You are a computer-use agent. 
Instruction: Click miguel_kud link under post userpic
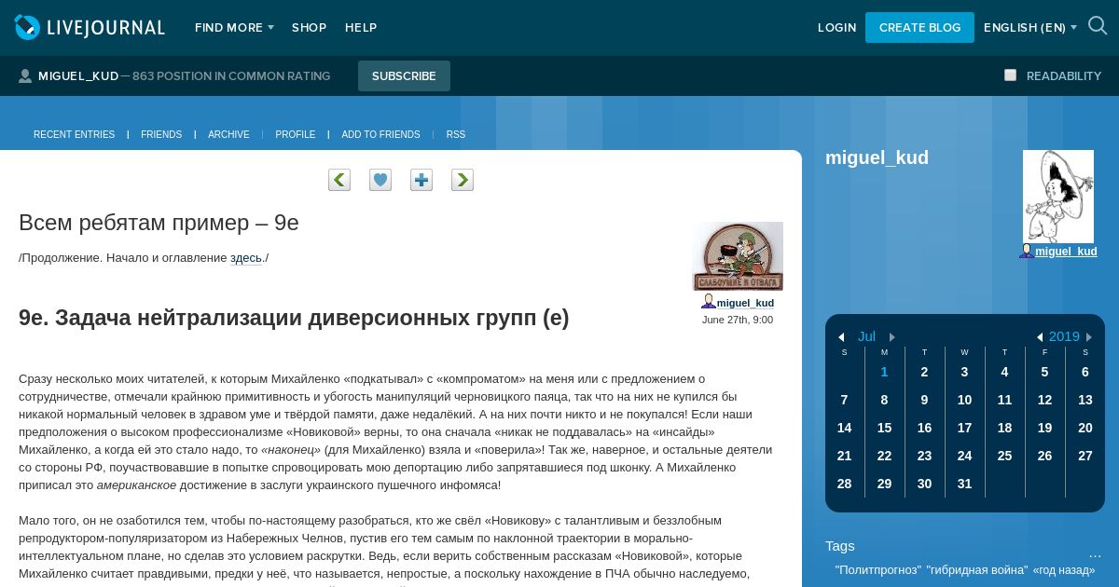pyautogui.click(x=745, y=303)
